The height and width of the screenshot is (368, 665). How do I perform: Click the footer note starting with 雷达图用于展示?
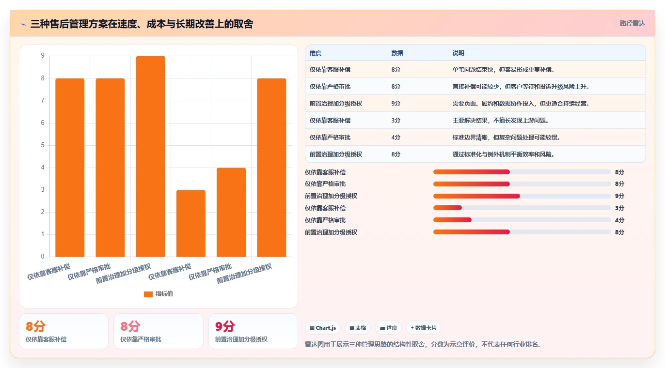click(x=423, y=345)
